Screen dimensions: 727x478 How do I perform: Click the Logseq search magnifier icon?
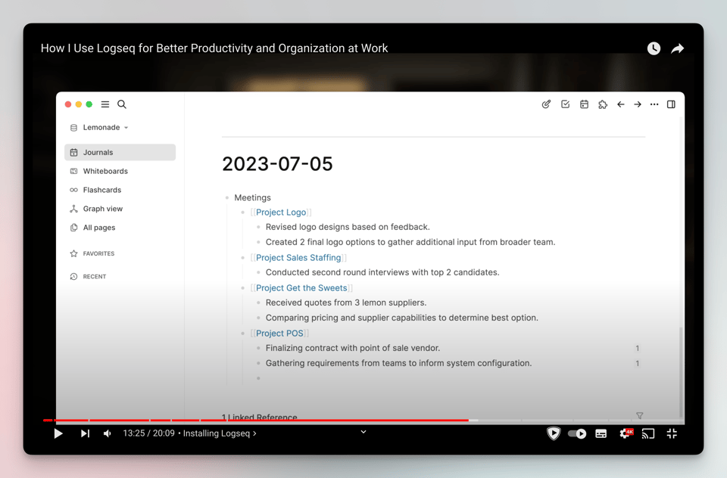[122, 104]
